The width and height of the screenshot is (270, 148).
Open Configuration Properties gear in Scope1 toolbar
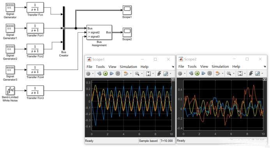88,74
